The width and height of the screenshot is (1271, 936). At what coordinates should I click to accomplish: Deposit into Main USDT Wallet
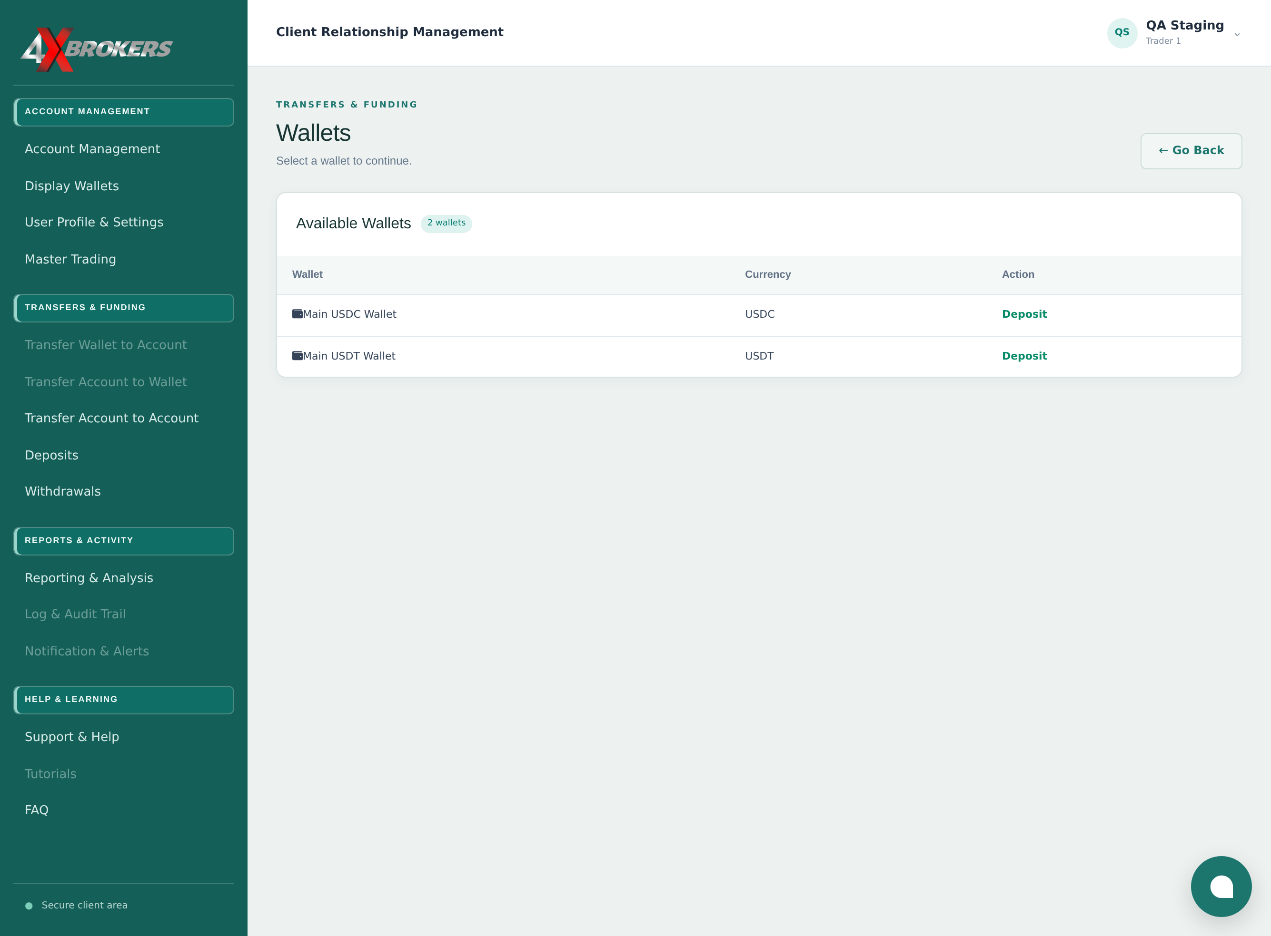point(1024,356)
